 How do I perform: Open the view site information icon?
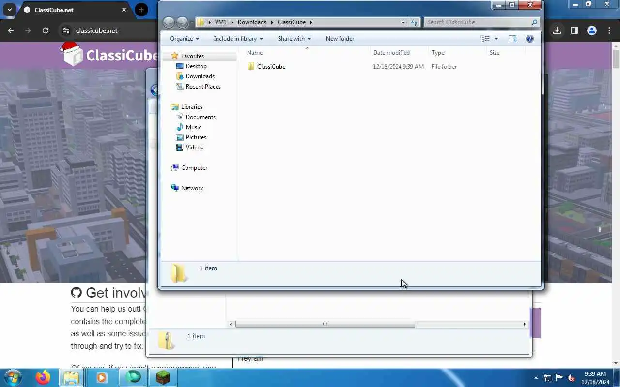tap(66, 30)
